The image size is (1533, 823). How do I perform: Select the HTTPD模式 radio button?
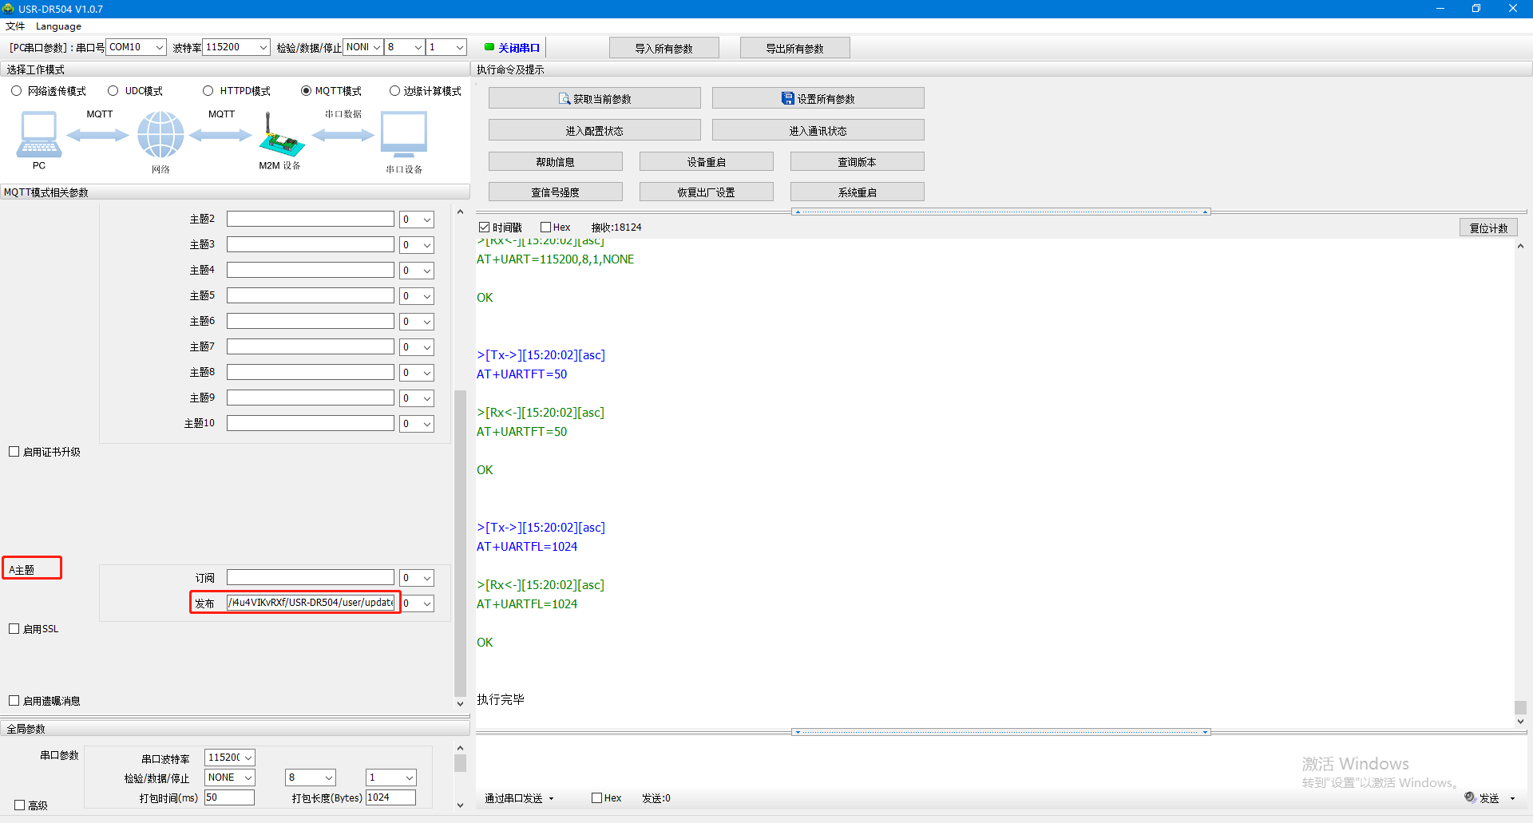click(208, 91)
